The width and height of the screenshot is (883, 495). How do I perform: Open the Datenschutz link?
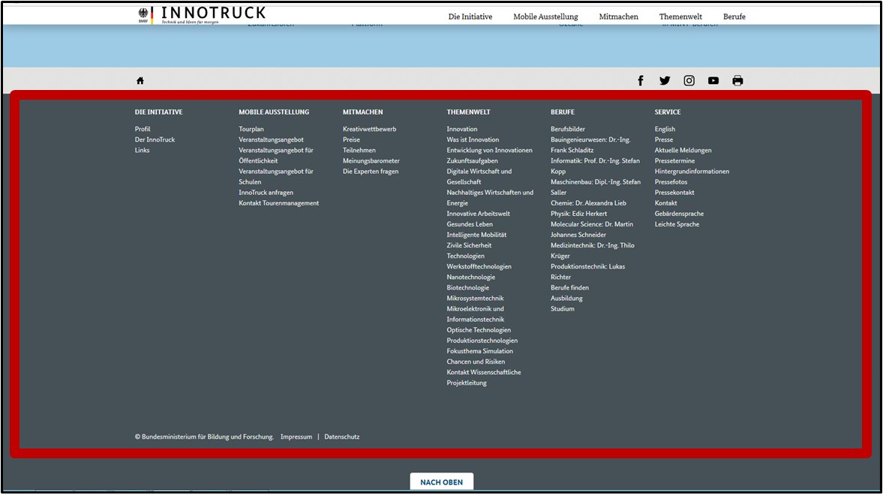tap(342, 436)
